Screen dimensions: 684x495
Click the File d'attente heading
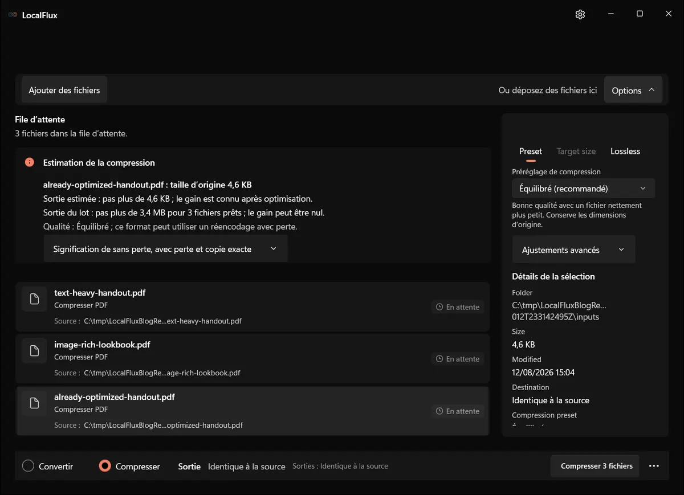click(x=40, y=120)
